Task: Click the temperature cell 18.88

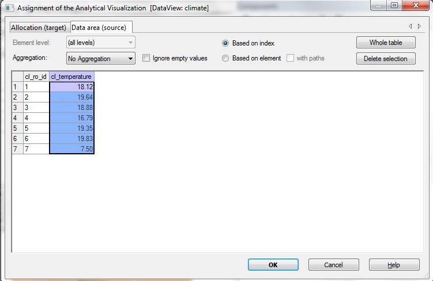Action: coord(72,108)
